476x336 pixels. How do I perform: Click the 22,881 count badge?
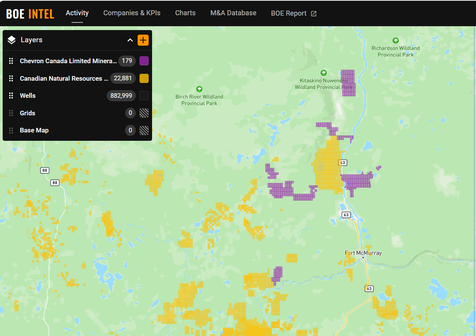(123, 78)
